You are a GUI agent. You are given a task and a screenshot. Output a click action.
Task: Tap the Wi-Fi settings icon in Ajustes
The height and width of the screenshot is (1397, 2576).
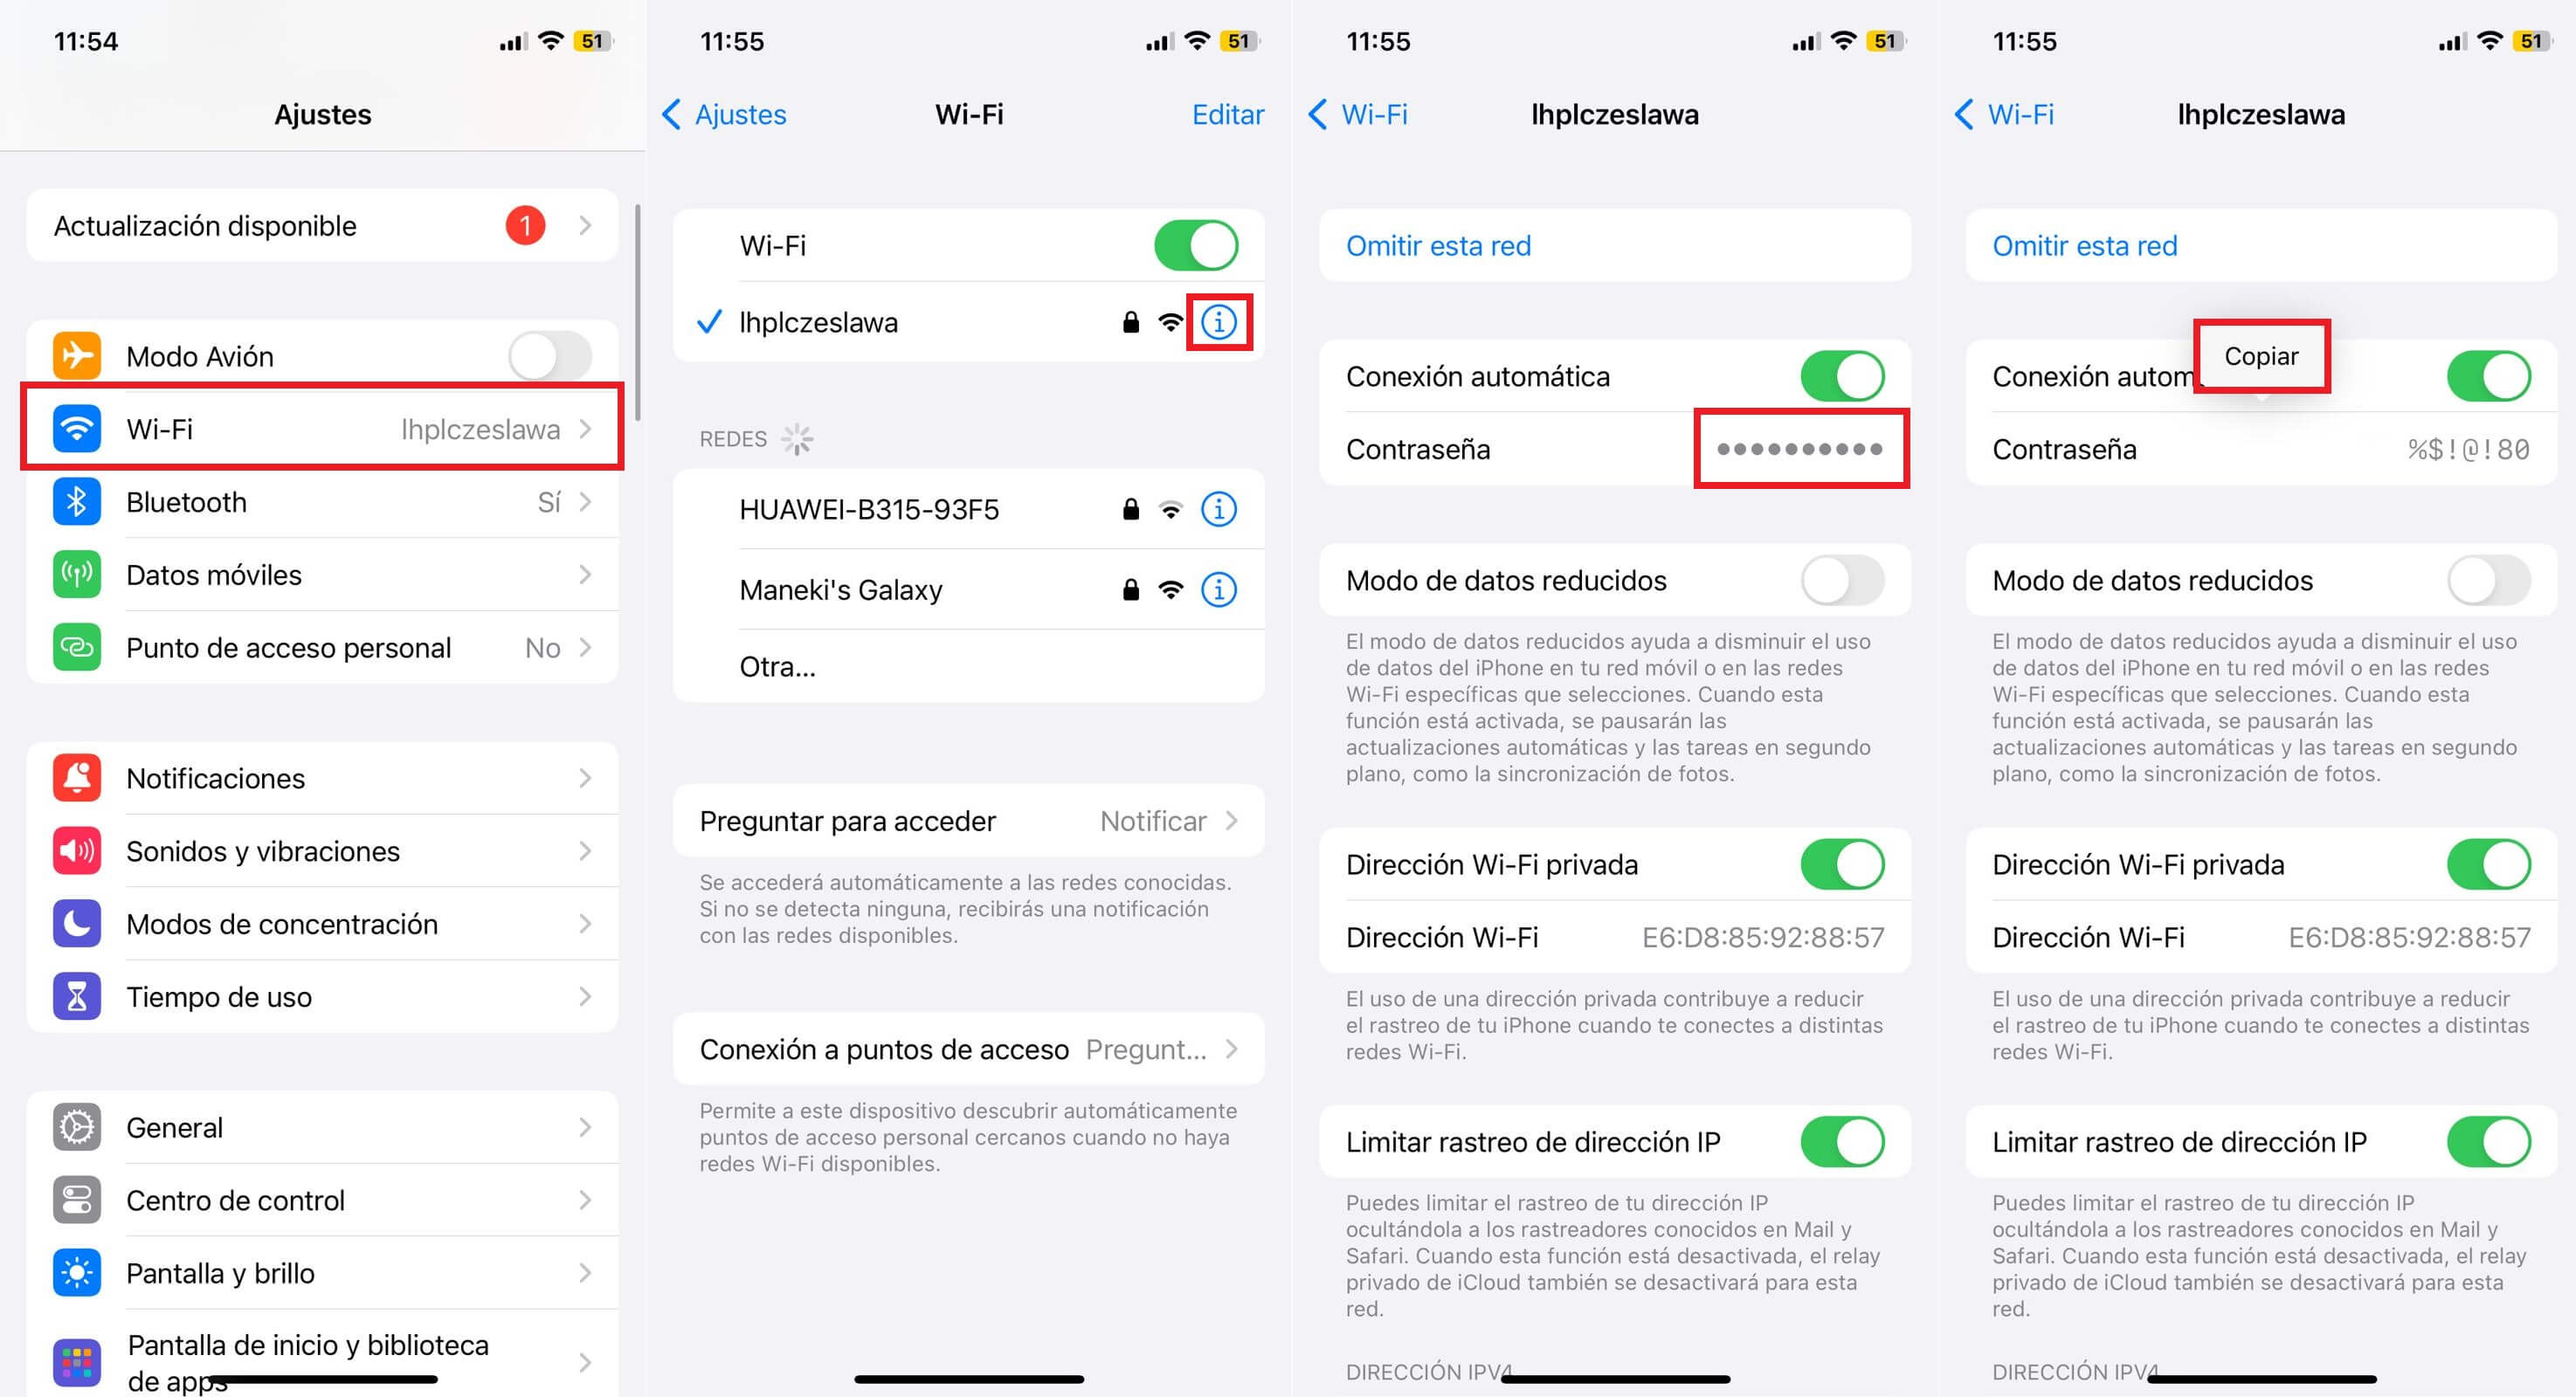pos(74,429)
